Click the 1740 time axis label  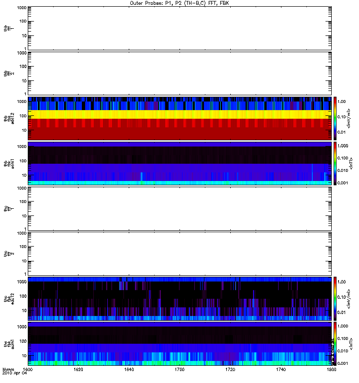coord(281,369)
